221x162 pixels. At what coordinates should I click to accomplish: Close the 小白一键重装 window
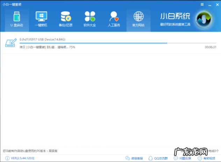pyautogui.click(x=218, y=5)
